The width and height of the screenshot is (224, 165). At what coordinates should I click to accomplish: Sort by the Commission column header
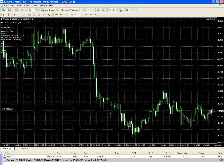182,153
